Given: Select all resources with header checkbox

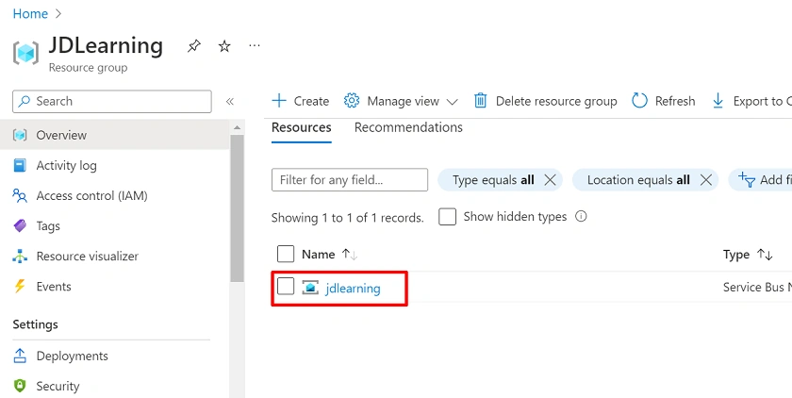Looking at the screenshot, I should coord(286,254).
